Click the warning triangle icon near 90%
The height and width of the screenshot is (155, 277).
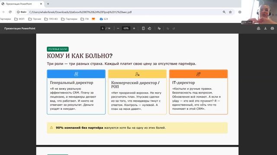tap(52, 127)
